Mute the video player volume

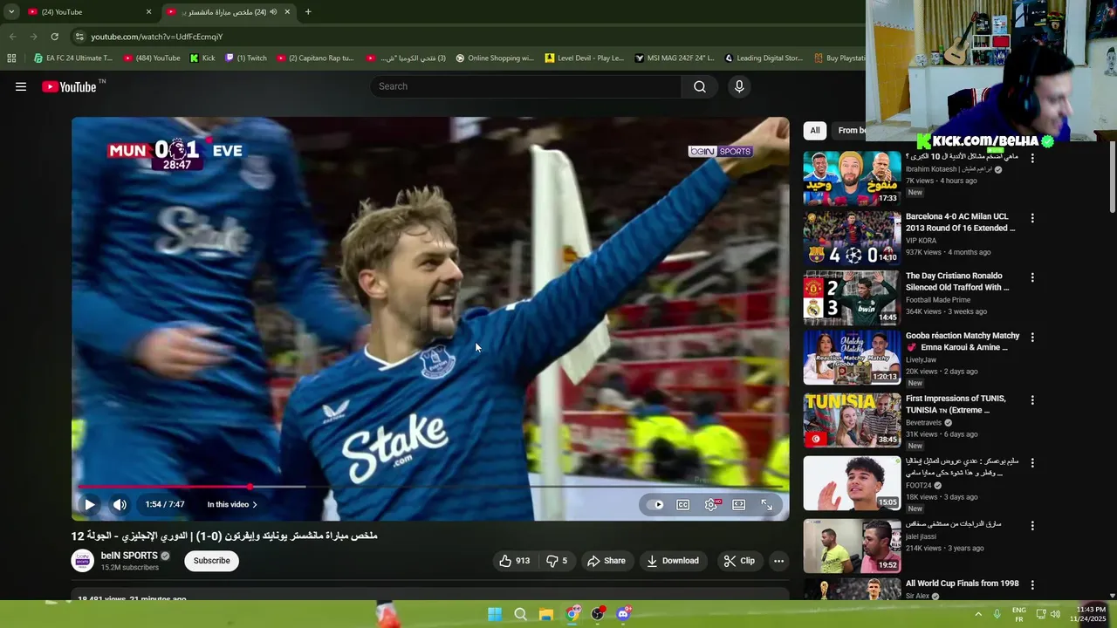point(120,504)
